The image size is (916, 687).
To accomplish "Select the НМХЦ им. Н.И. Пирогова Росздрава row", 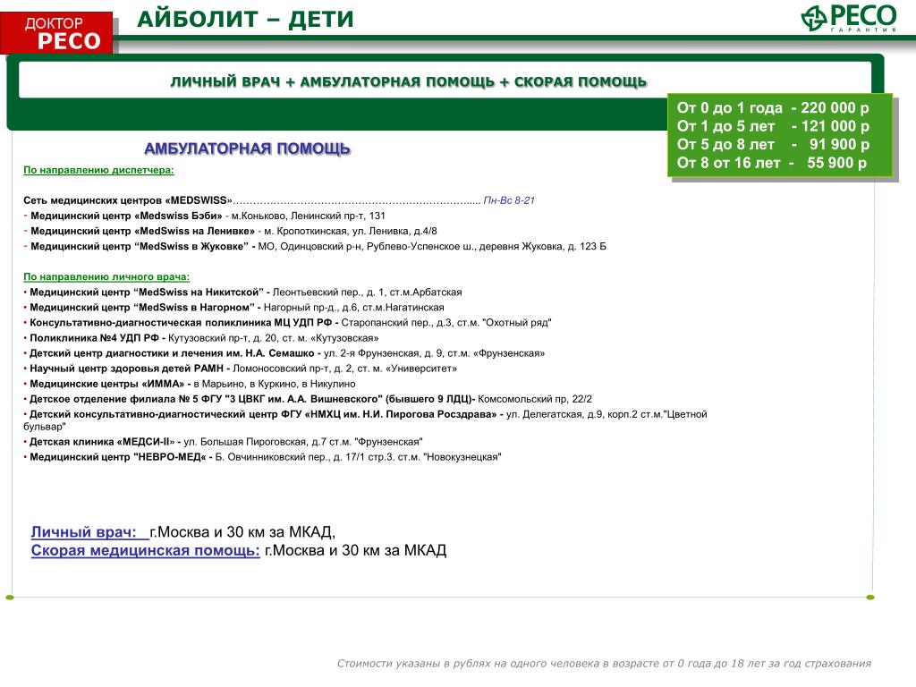I will 365,420.
